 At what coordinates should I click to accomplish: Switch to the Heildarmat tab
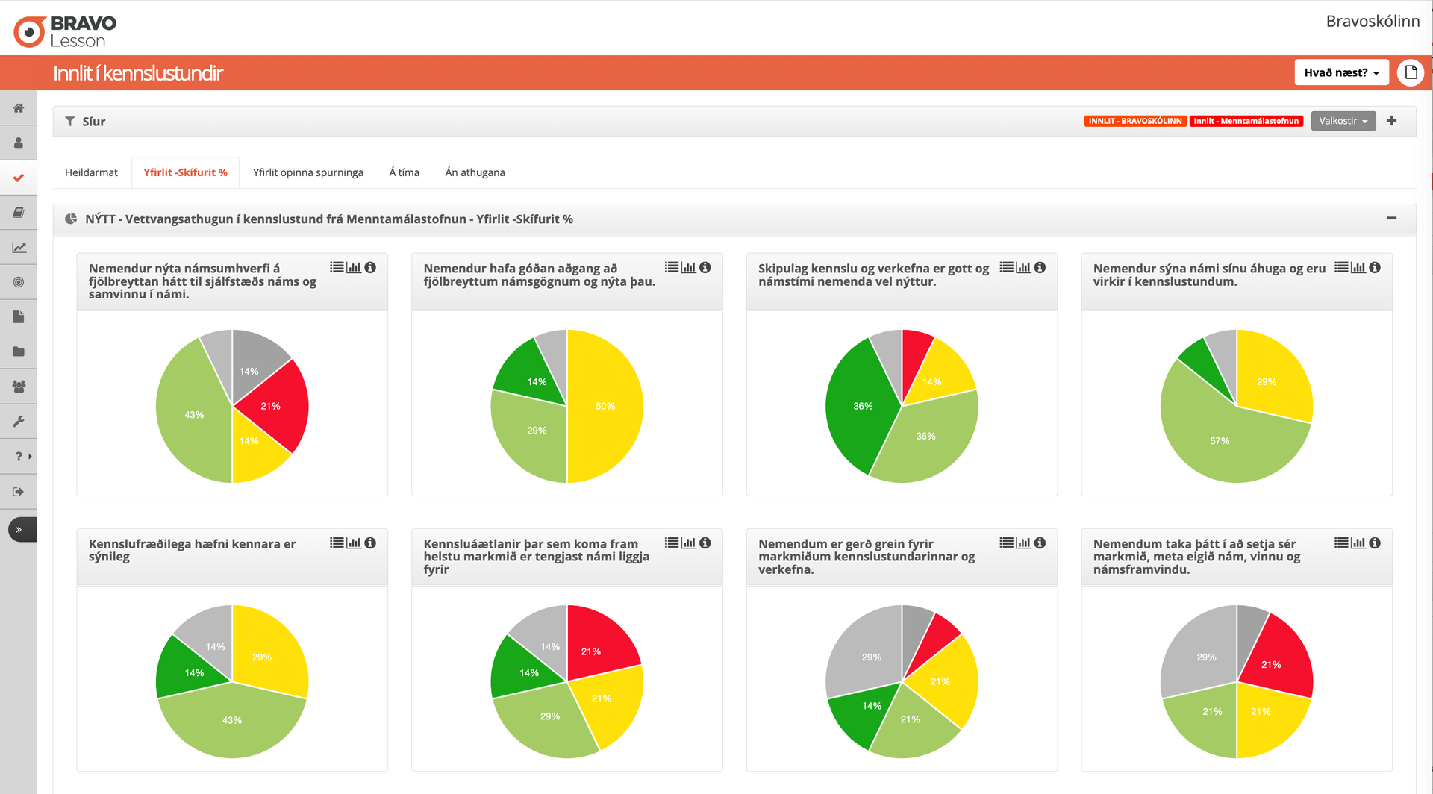(91, 172)
